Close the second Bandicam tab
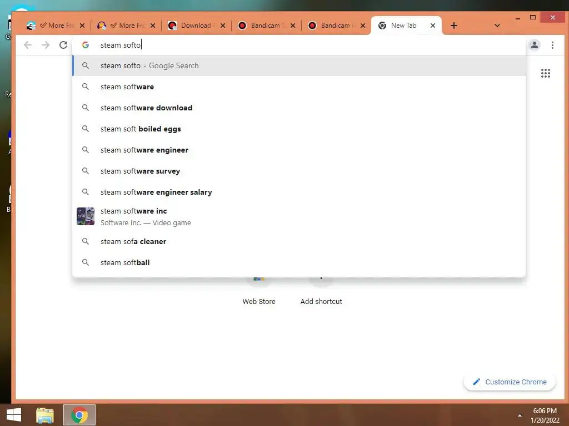569x426 pixels. [x=363, y=26]
